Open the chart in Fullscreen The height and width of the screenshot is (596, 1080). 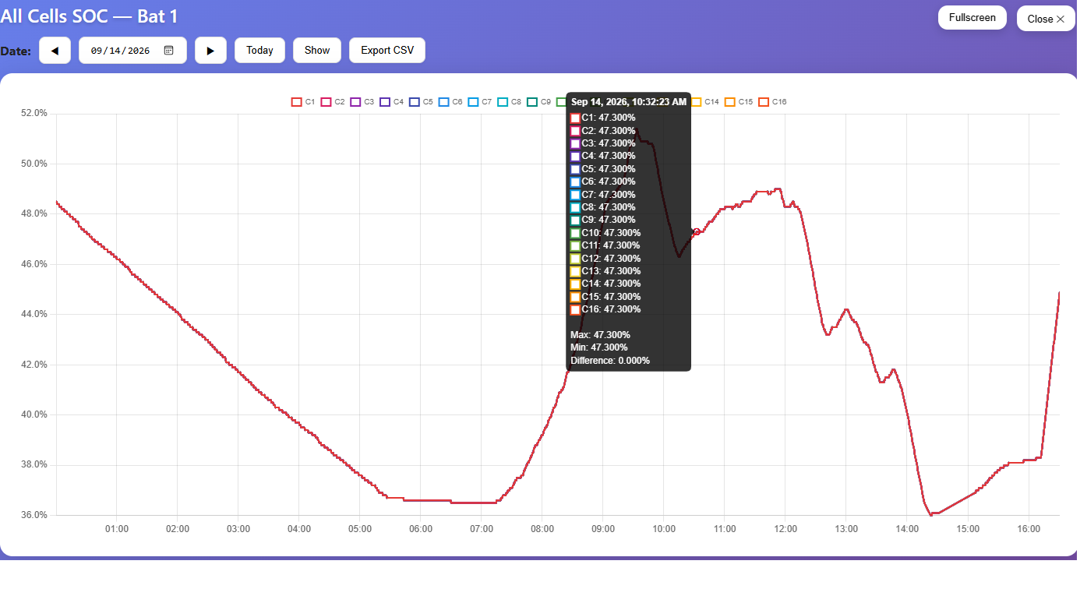[972, 17]
